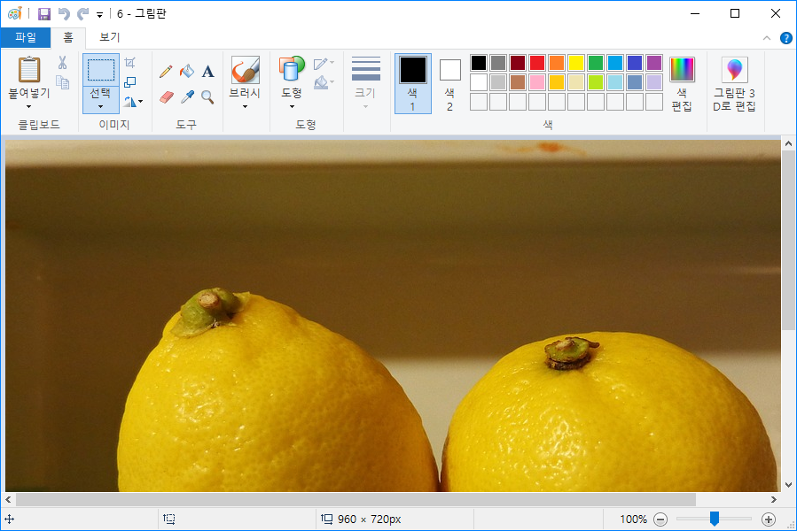Select the Pencil tool
The width and height of the screenshot is (797, 531).
166,71
